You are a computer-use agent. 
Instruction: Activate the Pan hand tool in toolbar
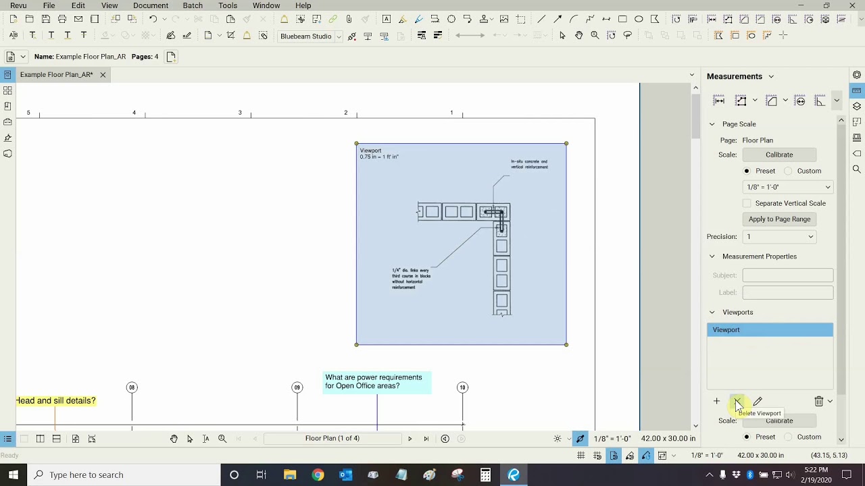pos(578,35)
